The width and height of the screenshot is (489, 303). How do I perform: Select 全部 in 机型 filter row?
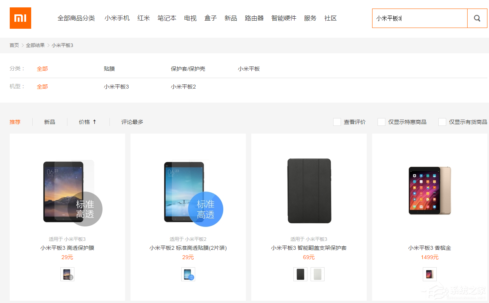tap(42, 87)
